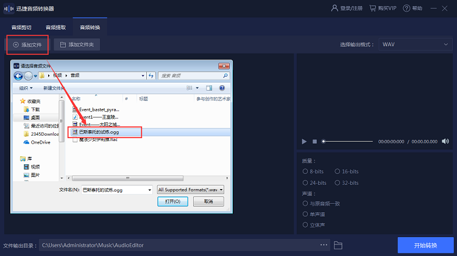
Task: Select 24-bits quality option
Action: 314,182
